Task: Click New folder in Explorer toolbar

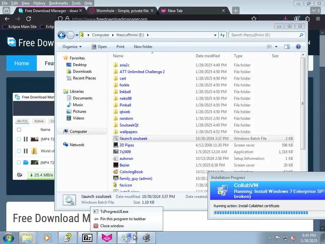Action: click(x=143, y=47)
